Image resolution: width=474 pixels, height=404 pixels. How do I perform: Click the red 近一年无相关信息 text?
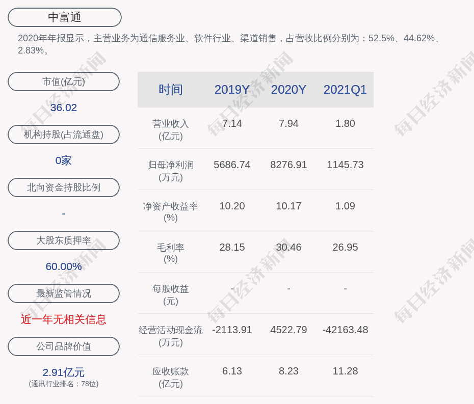64,319
